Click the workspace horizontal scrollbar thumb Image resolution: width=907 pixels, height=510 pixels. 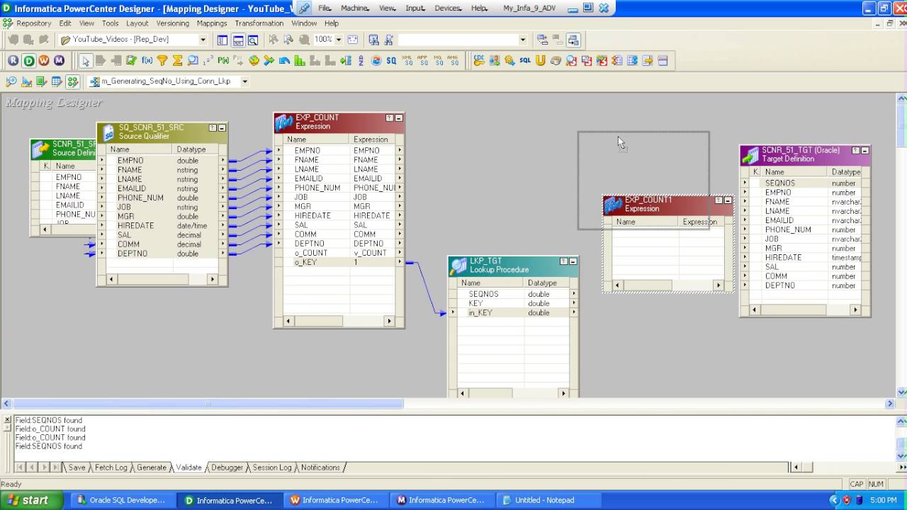[x=208, y=404]
